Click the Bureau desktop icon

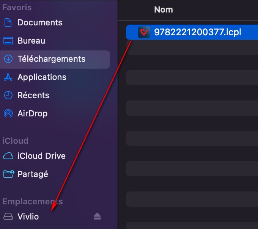(8, 41)
